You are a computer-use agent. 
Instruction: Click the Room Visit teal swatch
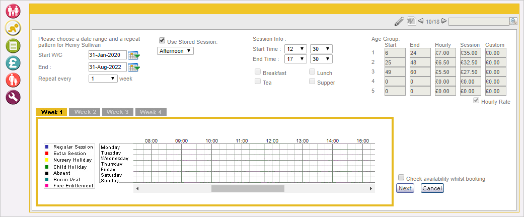tap(47, 180)
